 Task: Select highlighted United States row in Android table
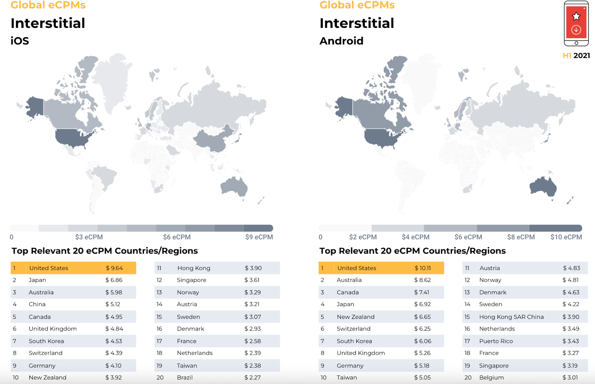(x=381, y=268)
